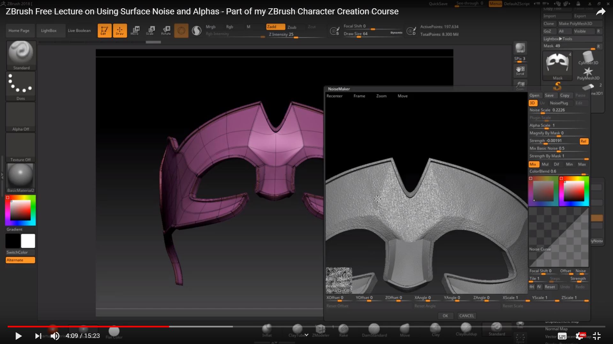This screenshot has width=613, height=344.
Task: Select the PolyMesh3D star tool
Action: (588, 73)
